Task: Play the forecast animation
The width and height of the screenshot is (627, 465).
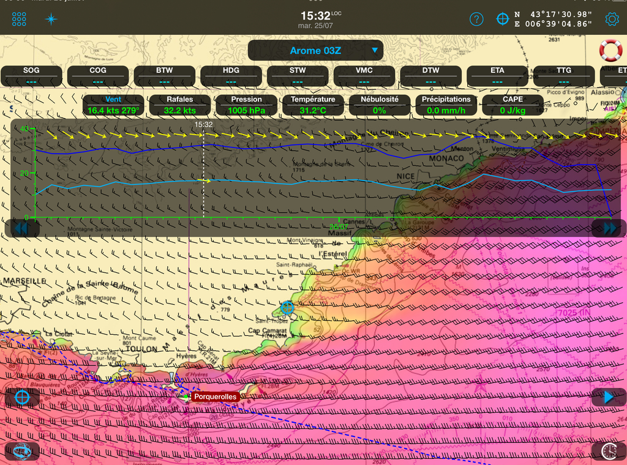Action: pos(609,397)
